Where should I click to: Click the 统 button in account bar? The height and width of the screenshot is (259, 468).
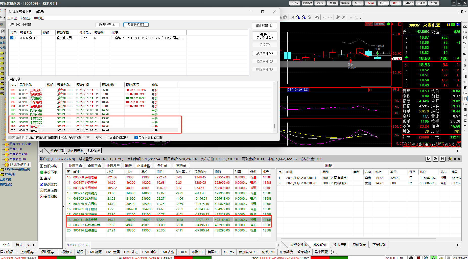pyautogui.click(x=428, y=159)
